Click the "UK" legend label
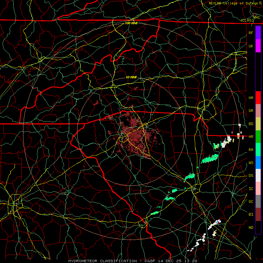Viewport: 263px width, 263px height. tap(251, 46)
